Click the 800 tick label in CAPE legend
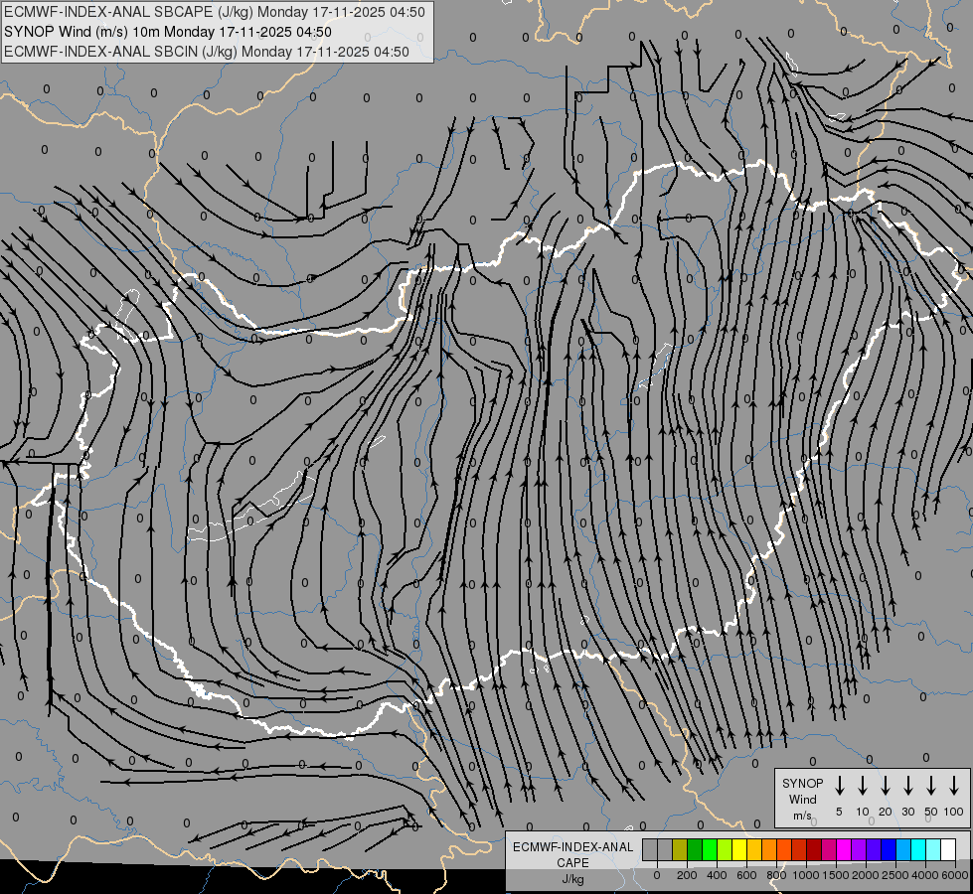The image size is (973, 894). tap(776, 875)
